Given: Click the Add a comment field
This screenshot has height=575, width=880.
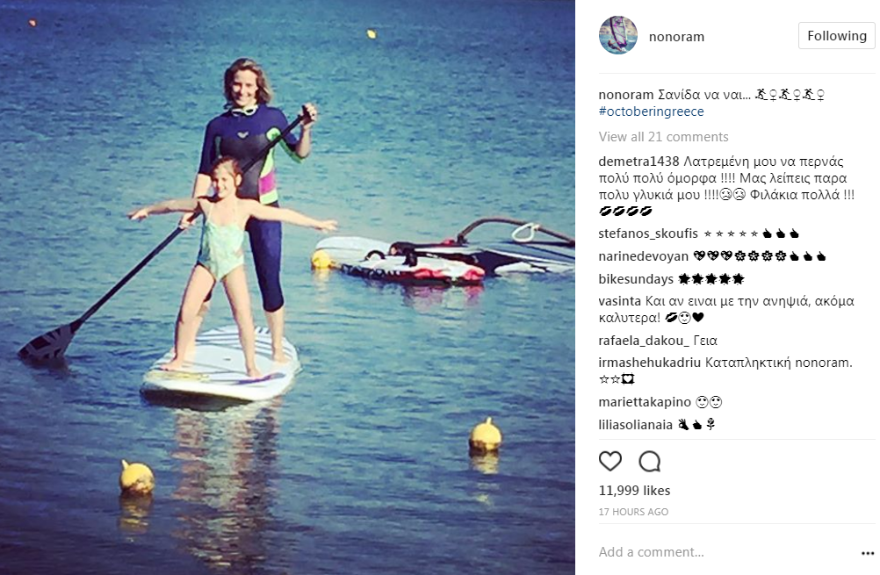Looking at the screenshot, I should pos(724,552).
